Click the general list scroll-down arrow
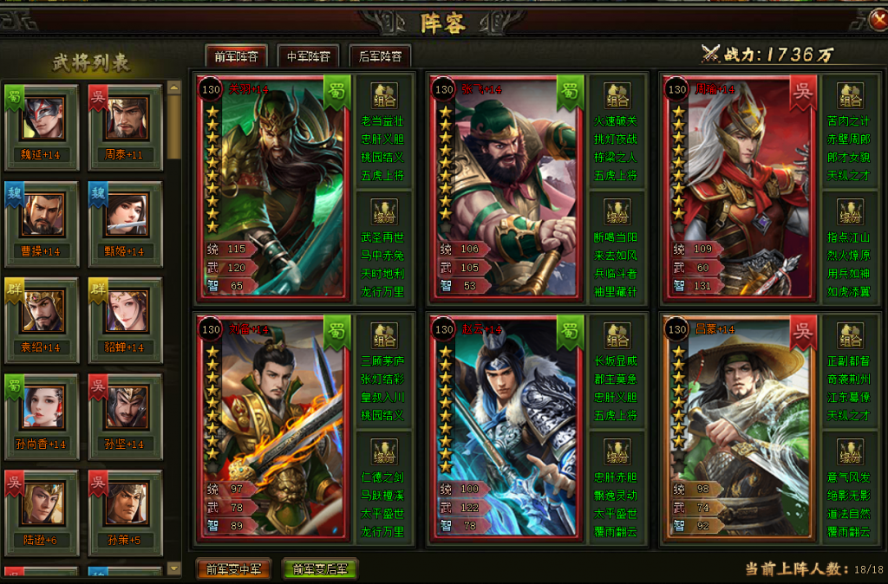The height and width of the screenshot is (584, 888). click(173, 568)
